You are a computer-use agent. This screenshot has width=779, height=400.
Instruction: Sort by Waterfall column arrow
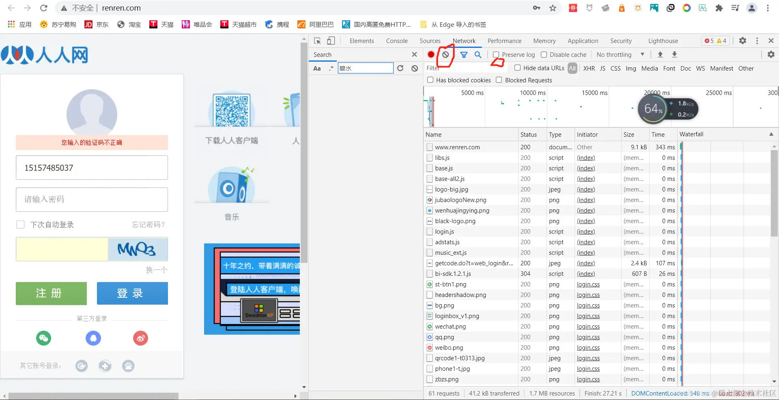pyautogui.click(x=771, y=134)
